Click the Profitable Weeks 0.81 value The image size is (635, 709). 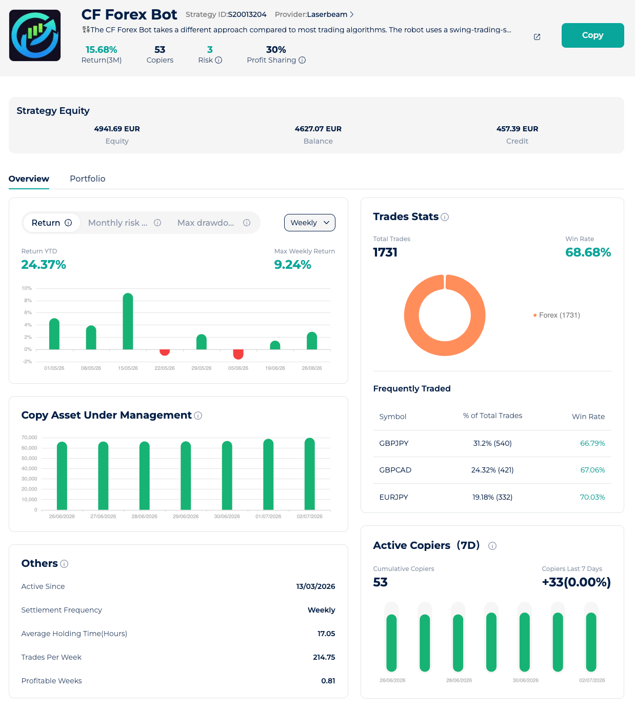[328, 681]
